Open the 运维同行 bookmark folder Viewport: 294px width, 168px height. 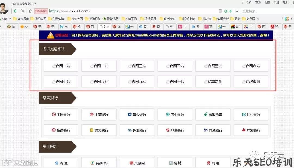click(148, 19)
